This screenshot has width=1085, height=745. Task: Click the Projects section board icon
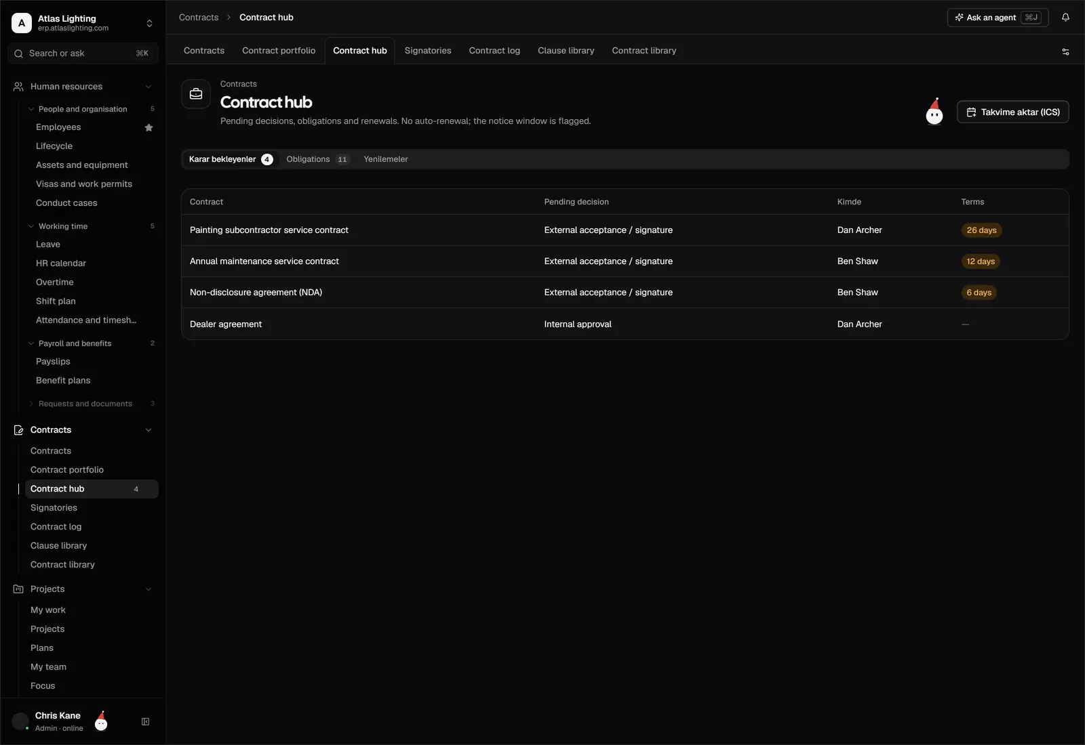pyautogui.click(x=18, y=589)
